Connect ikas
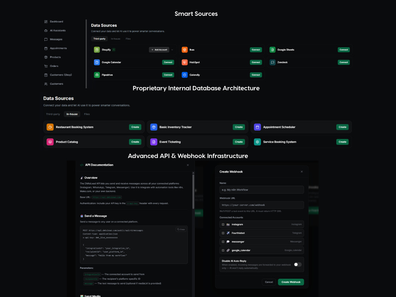Image resolution: width=396 pixels, height=297 pixels. click(x=256, y=50)
